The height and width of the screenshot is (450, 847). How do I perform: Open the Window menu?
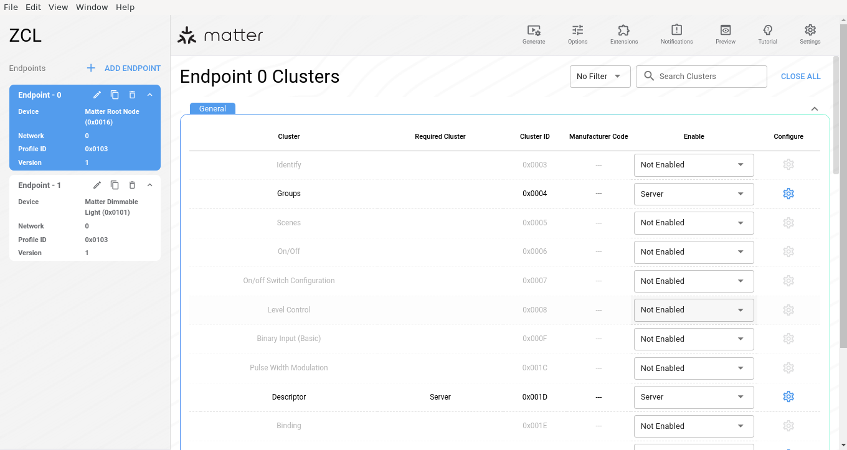pos(92,7)
